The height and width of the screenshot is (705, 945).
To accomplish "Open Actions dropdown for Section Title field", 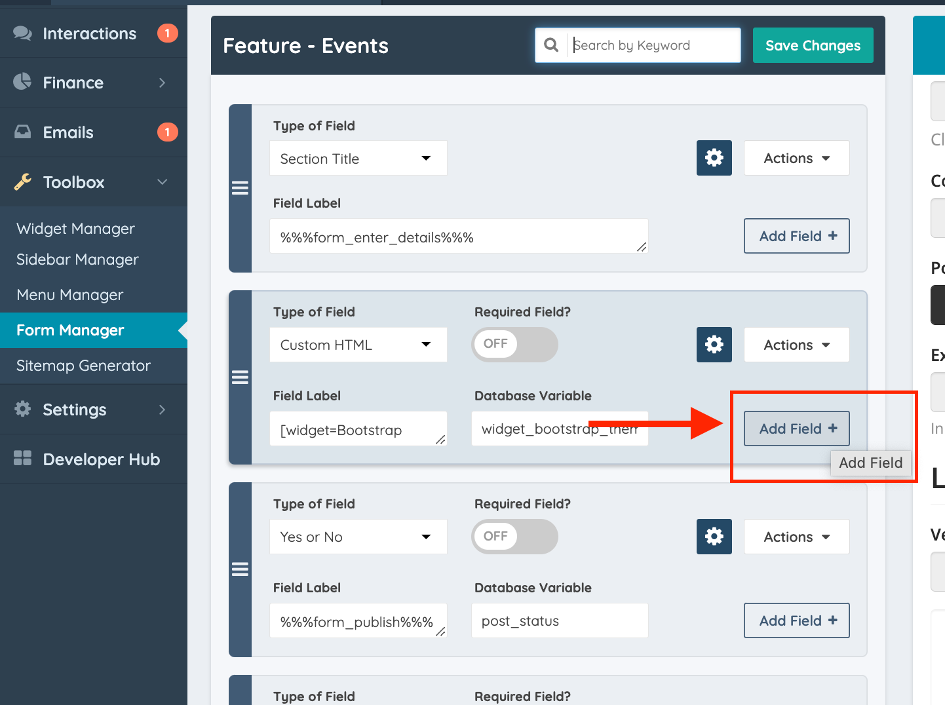I will click(x=796, y=158).
